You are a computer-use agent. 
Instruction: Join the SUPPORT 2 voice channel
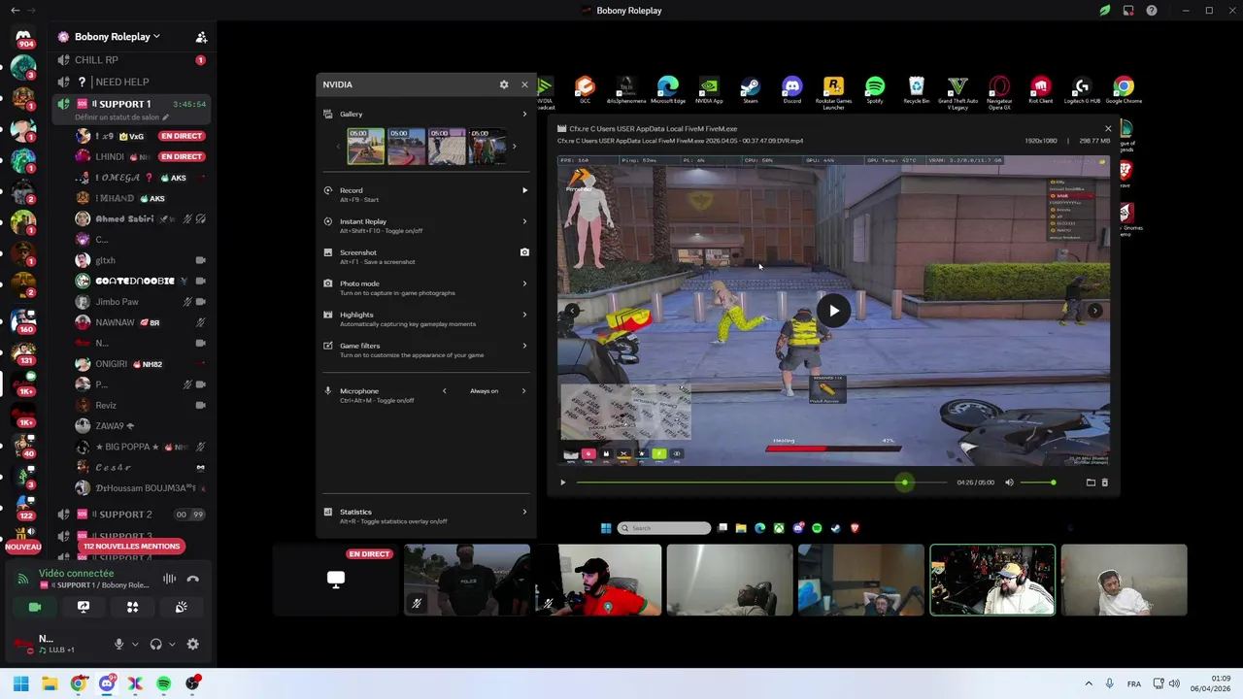click(131, 515)
